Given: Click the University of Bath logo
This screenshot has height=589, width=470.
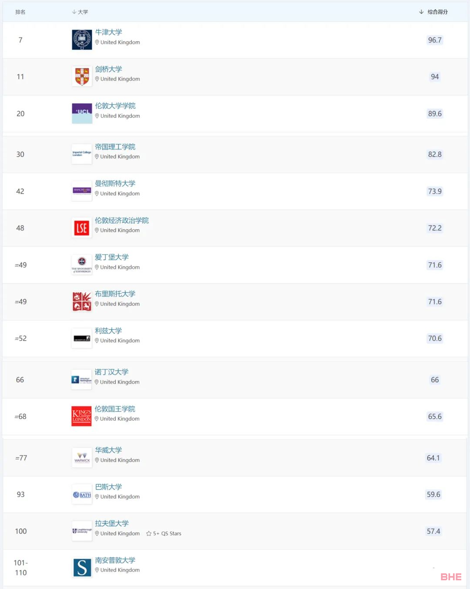Looking at the screenshot, I should [x=82, y=495].
